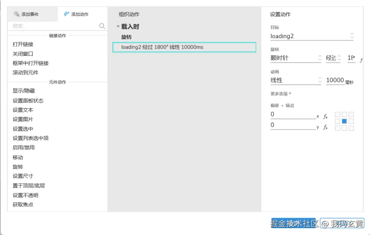Image resolution: width=370 pixels, height=235 pixels.
Task: Collapse the 载入时 event tree
Action: tap(118, 26)
